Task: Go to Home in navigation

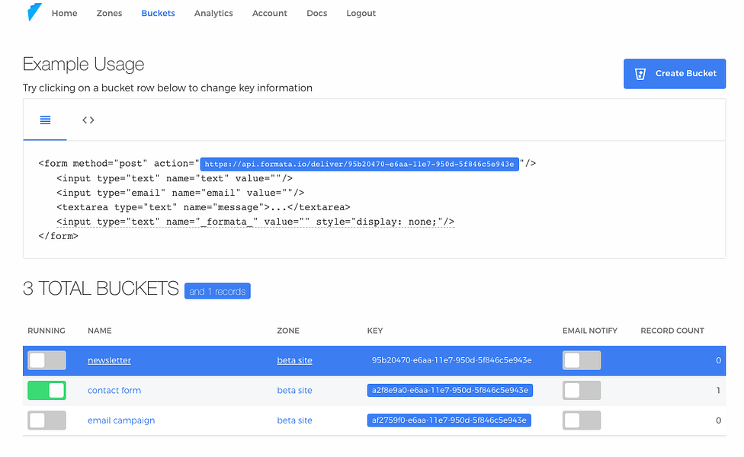Action: point(65,13)
